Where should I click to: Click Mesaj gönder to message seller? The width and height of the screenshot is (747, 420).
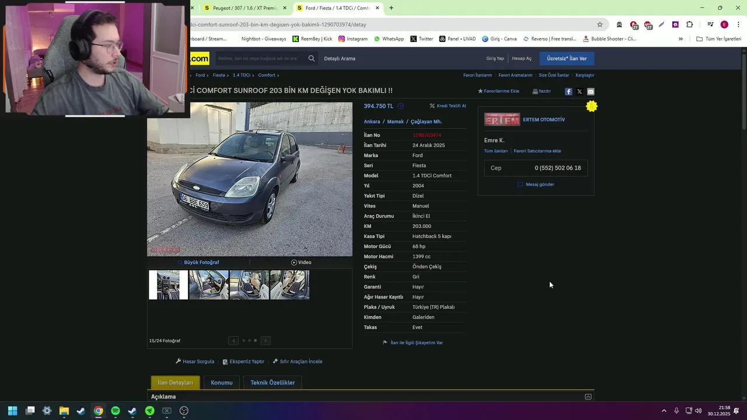point(536,184)
